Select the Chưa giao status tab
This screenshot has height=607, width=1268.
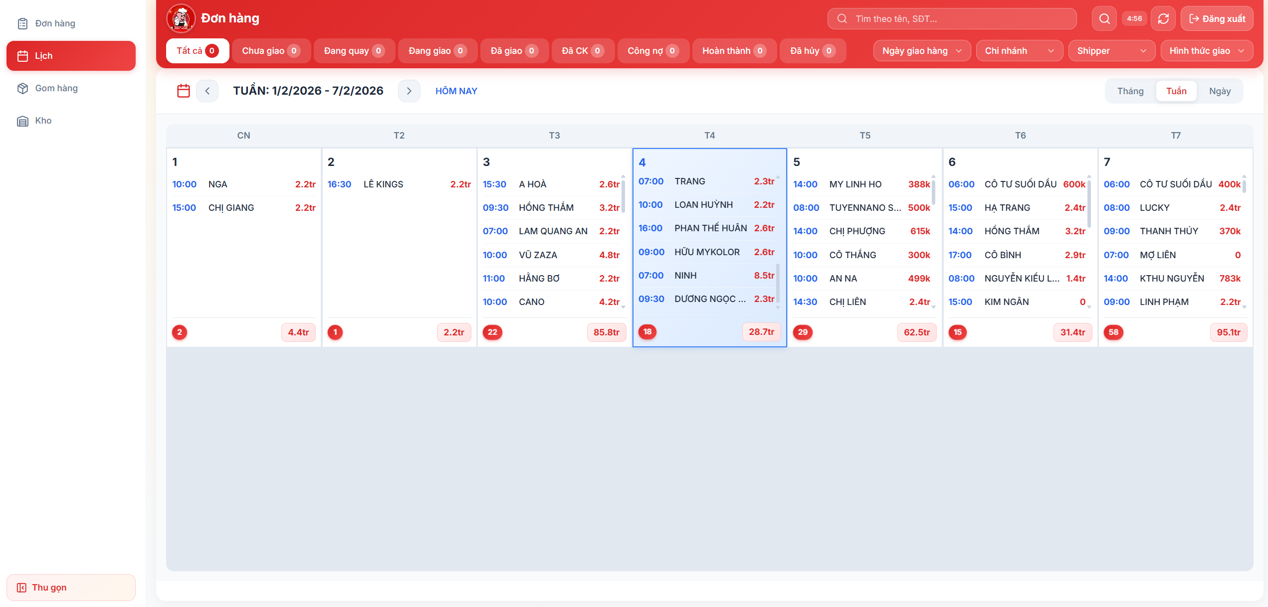coord(271,51)
